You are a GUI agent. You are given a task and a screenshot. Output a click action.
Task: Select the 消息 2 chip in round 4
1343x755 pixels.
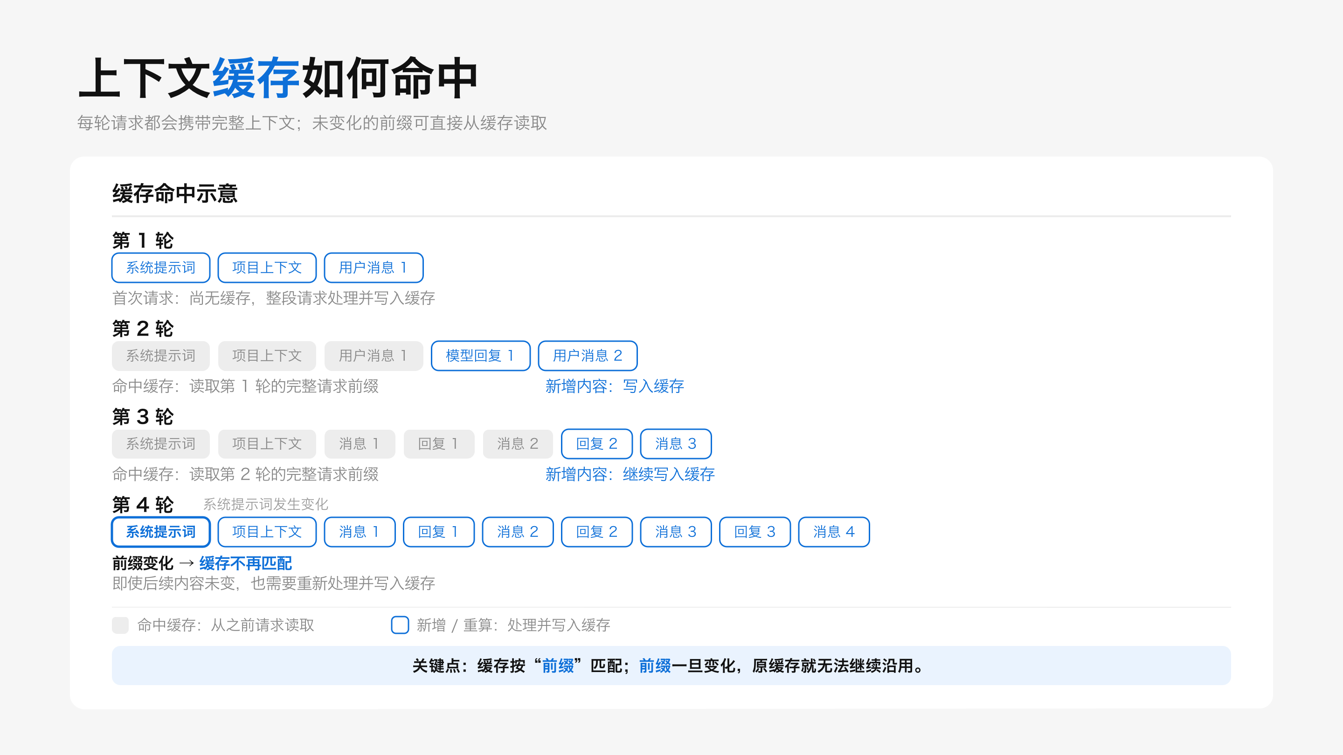coord(518,532)
